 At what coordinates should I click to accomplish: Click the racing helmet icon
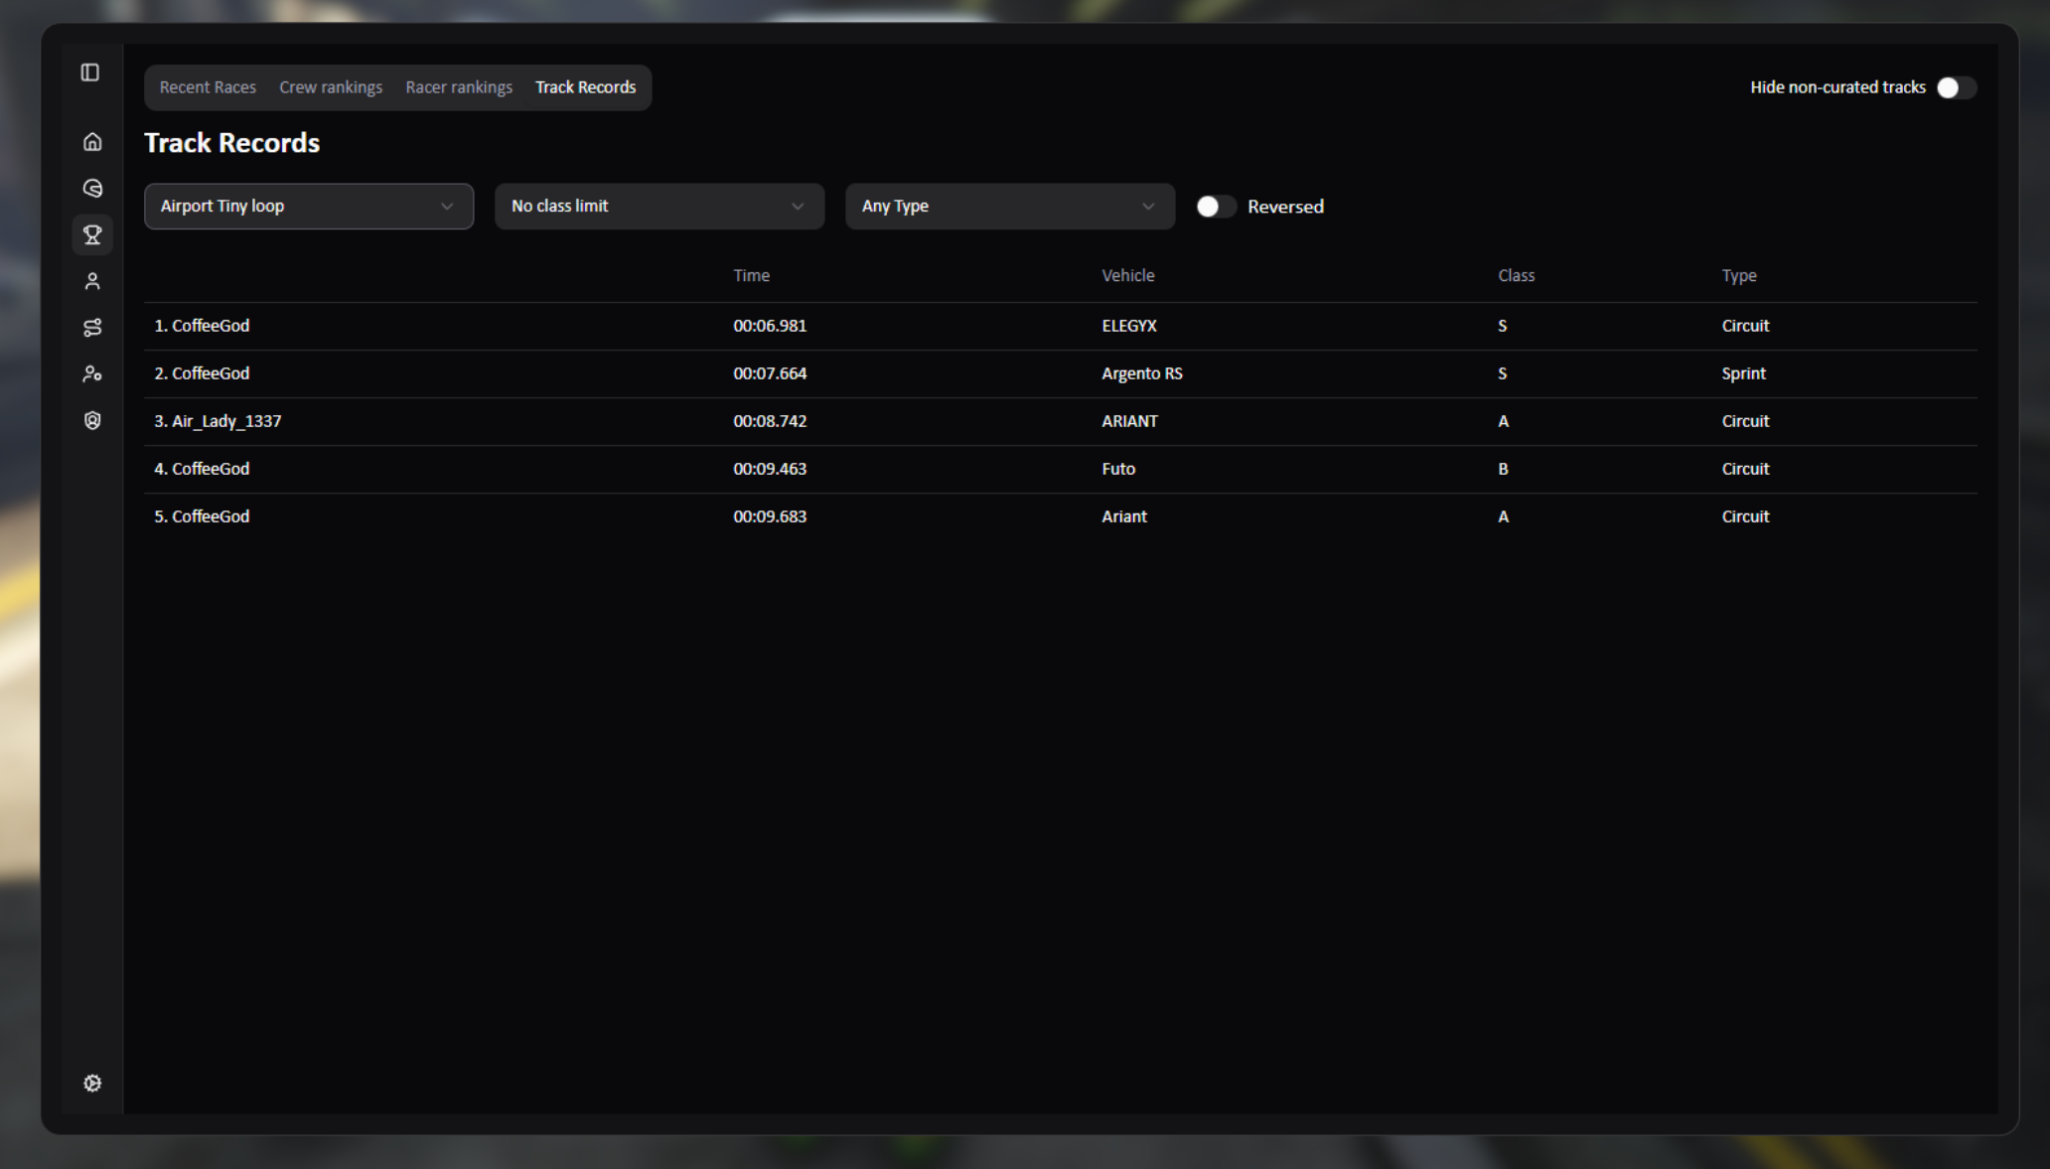pyautogui.click(x=92, y=189)
